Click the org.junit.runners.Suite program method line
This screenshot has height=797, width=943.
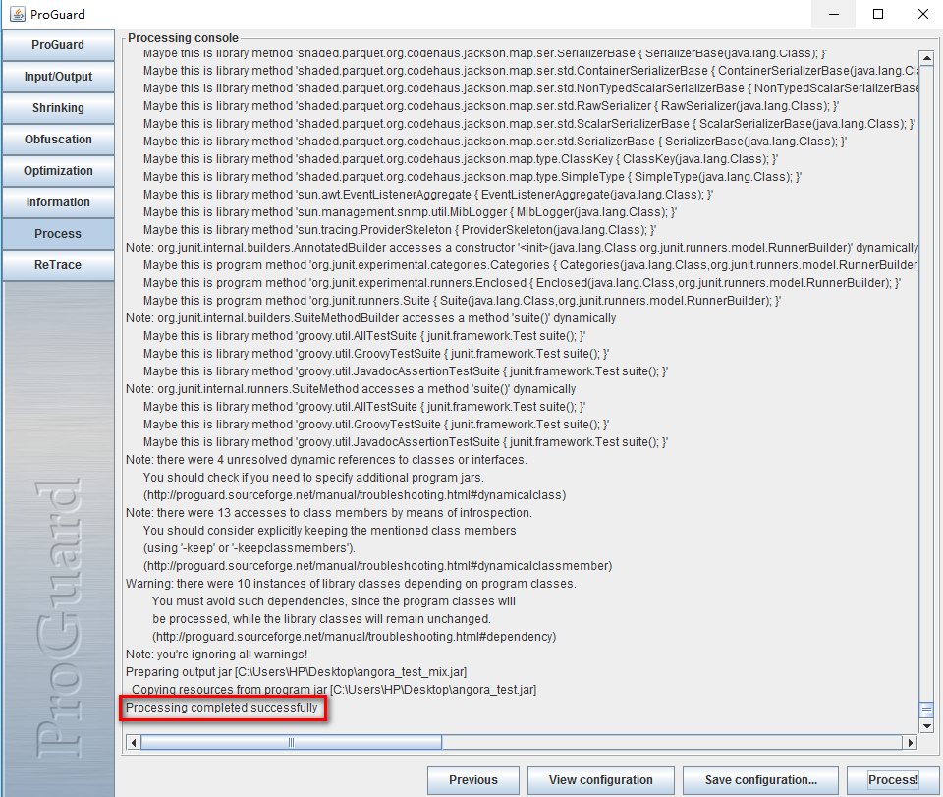tap(462, 300)
